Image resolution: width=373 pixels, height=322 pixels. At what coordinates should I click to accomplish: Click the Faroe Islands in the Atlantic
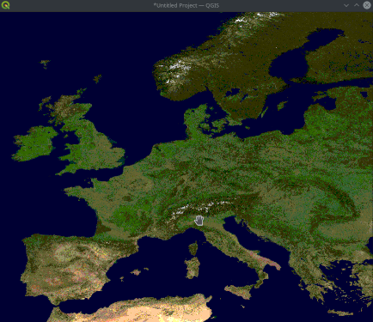pyautogui.click(x=45, y=64)
